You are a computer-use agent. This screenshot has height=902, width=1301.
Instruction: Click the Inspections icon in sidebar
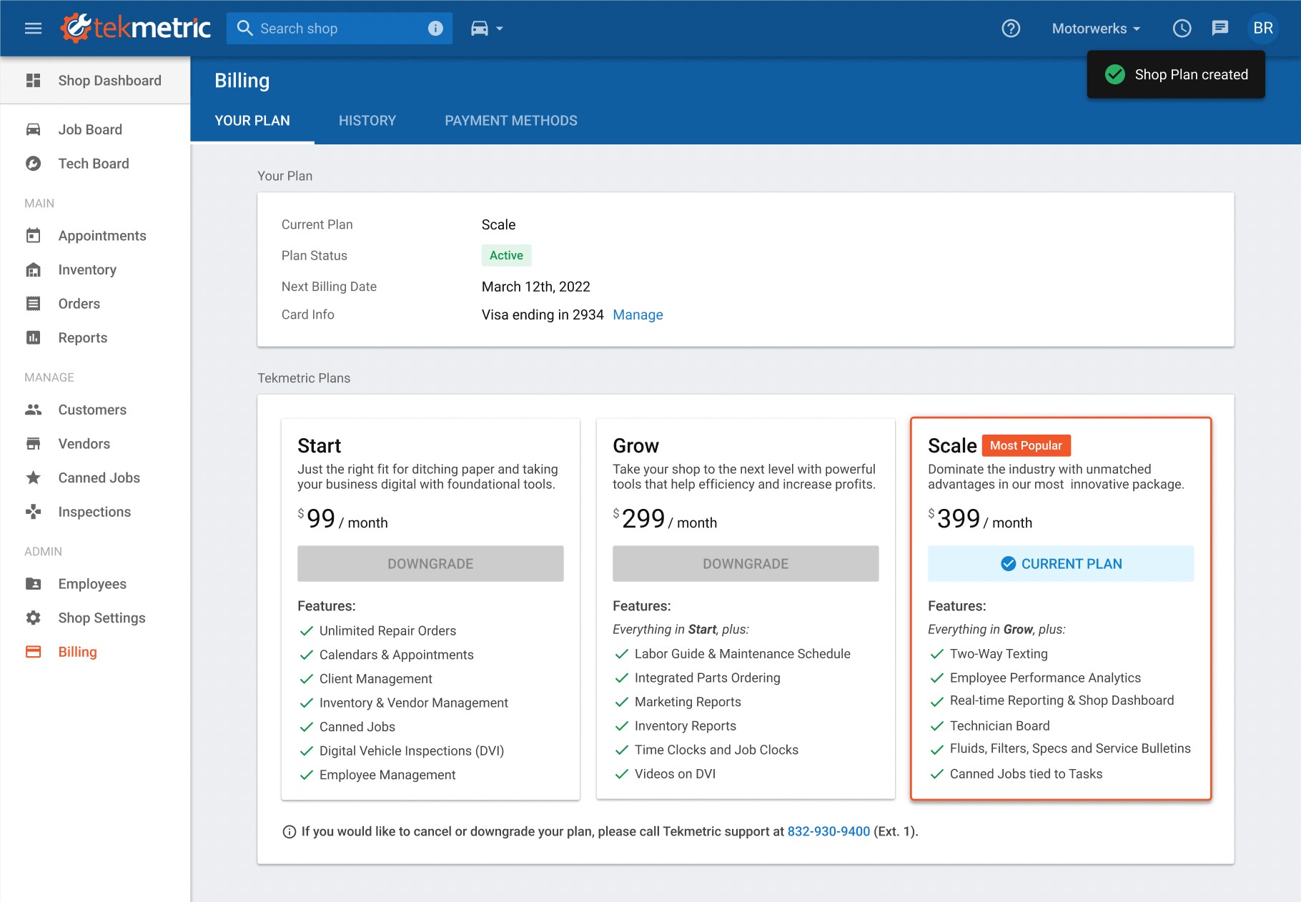(33, 512)
